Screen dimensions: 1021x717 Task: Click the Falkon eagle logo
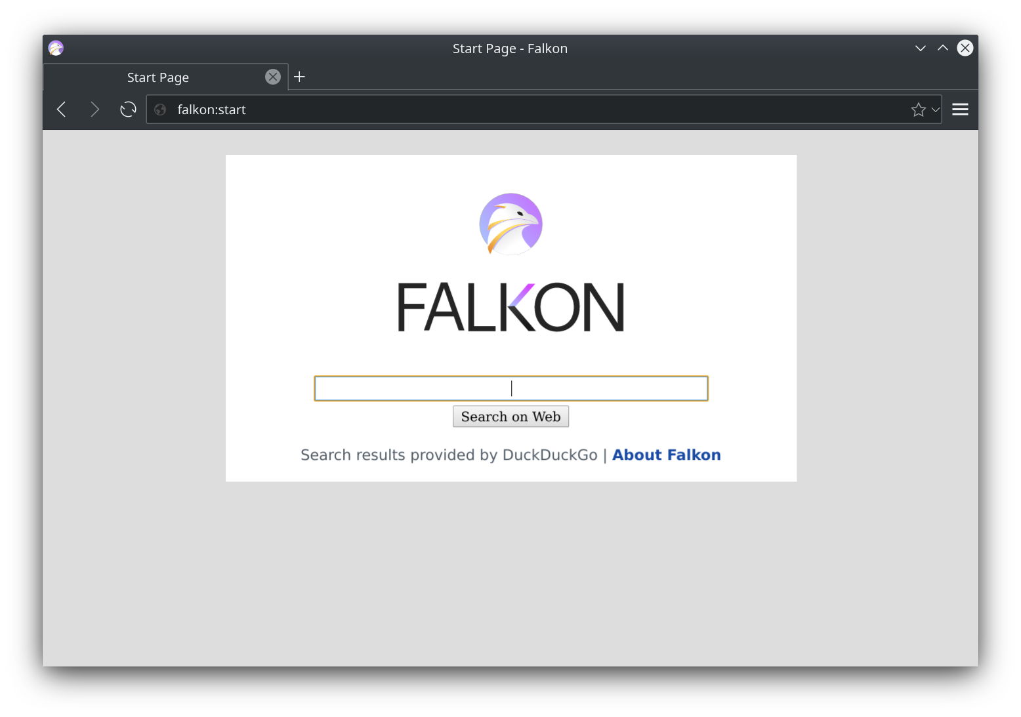click(x=510, y=224)
